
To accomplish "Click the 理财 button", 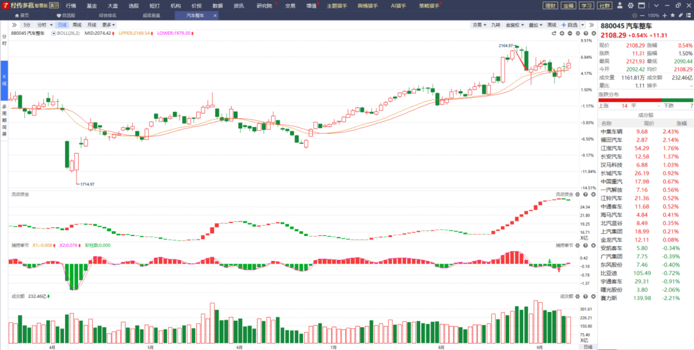I will pyautogui.click(x=551, y=5).
